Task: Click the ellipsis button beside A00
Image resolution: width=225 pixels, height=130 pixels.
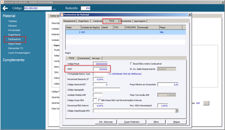Action: point(206,103)
